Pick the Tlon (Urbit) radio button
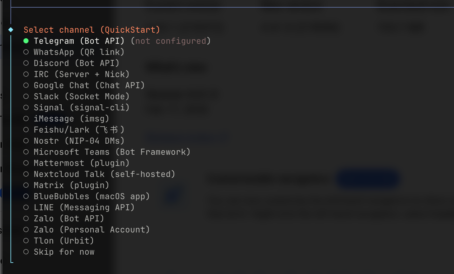454x274 pixels. coord(26,241)
